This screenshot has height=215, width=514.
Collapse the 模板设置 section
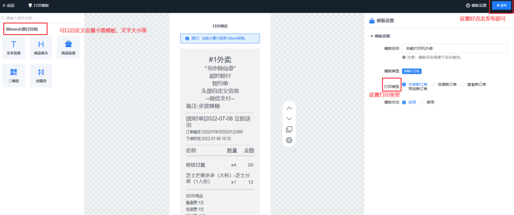tap(372, 36)
